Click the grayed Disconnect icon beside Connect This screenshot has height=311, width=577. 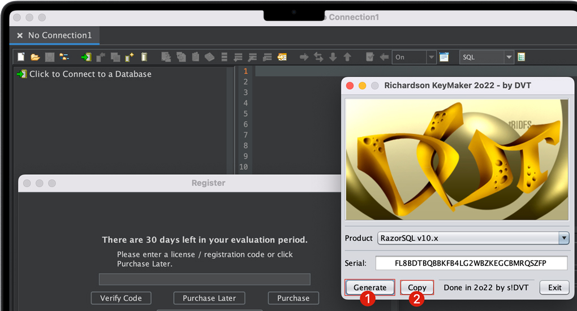click(101, 57)
